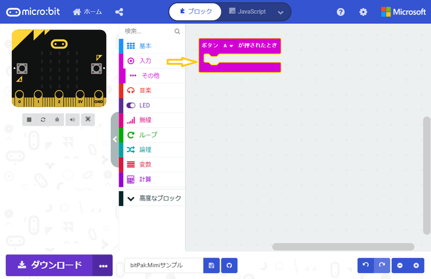This screenshot has height=279, width=431.
Task: Go to ホーム (Home)
Action: pyautogui.click(x=87, y=12)
